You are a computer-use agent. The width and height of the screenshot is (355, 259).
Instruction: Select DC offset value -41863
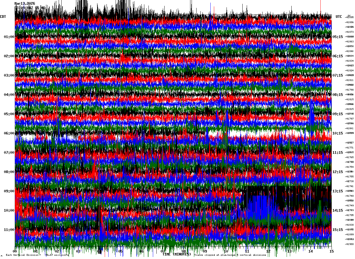coord(349,42)
